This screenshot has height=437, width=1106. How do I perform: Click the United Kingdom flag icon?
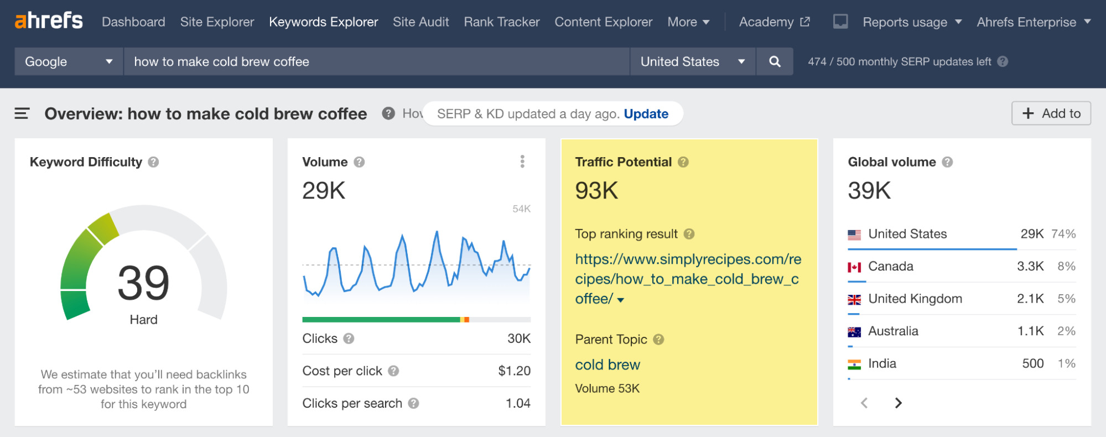pyautogui.click(x=854, y=300)
